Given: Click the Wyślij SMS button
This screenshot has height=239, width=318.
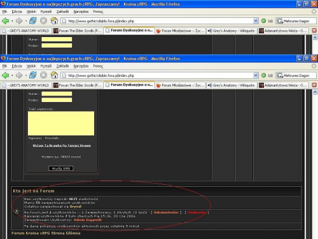Looking at the screenshot, I should [61, 168].
